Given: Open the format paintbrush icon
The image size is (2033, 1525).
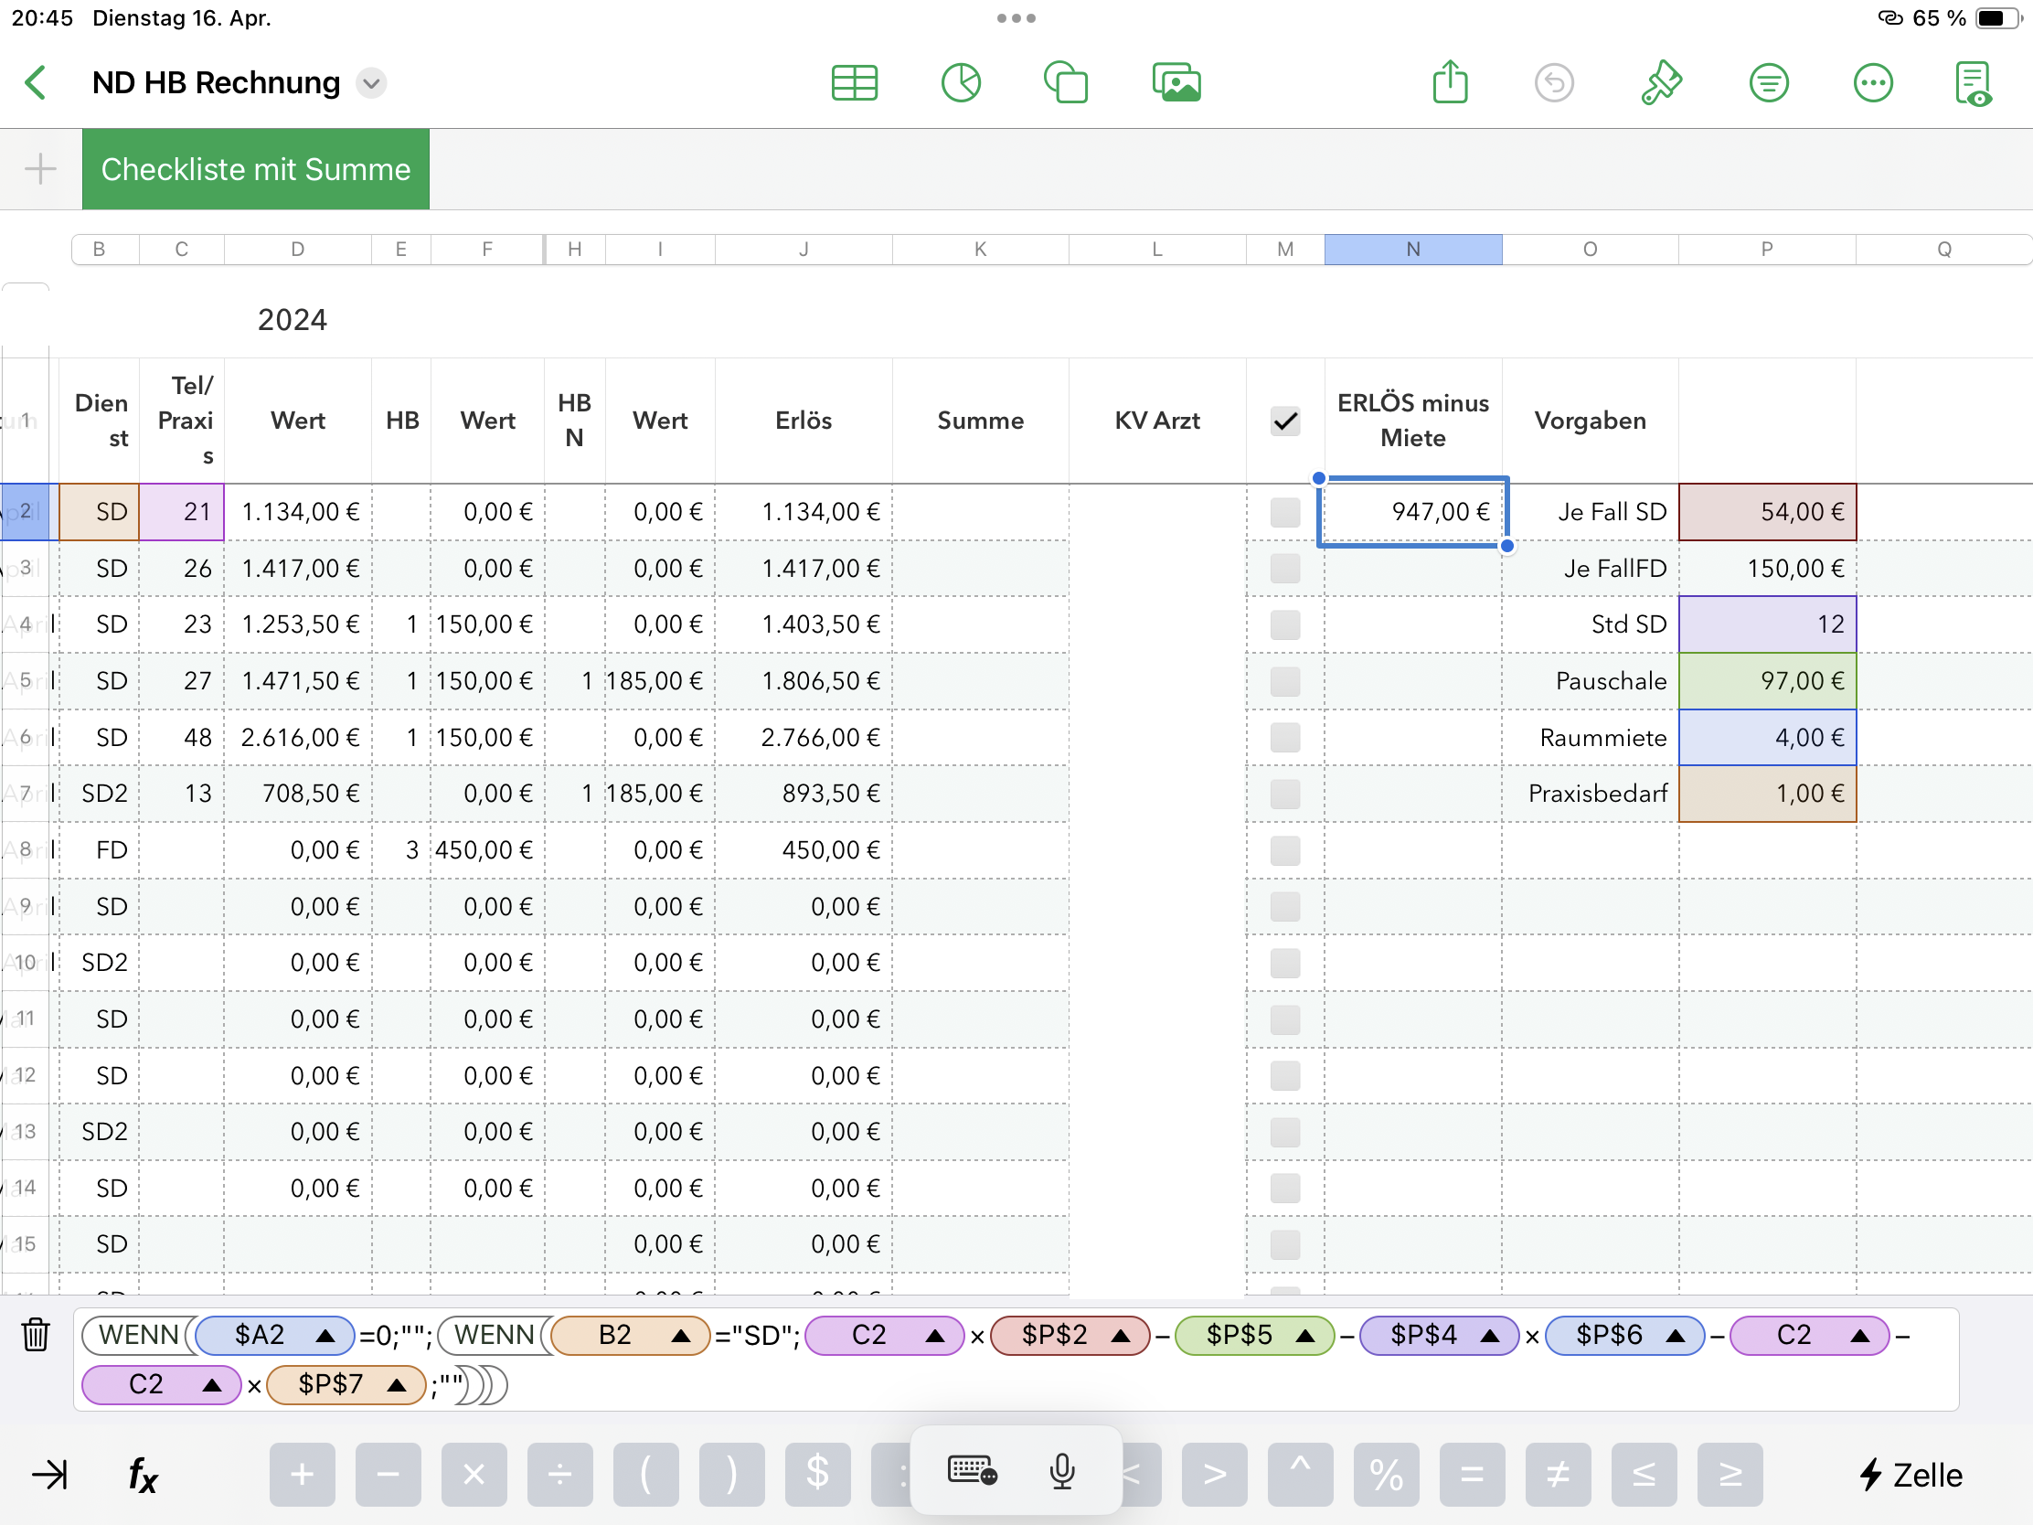Looking at the screenshot, I should click(x=1661, y=82).
